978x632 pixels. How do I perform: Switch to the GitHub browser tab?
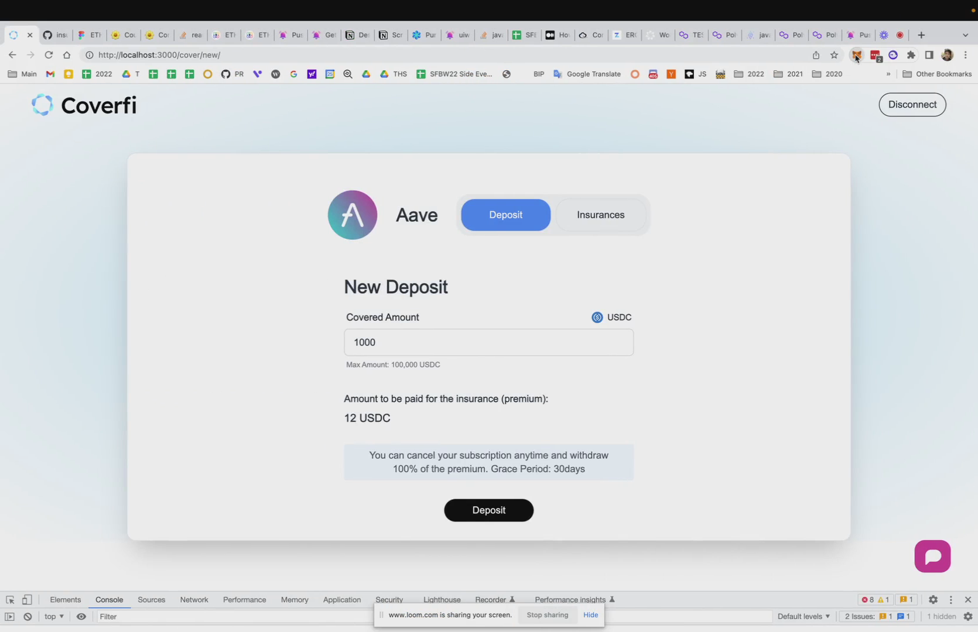click(x=56, y=35)
